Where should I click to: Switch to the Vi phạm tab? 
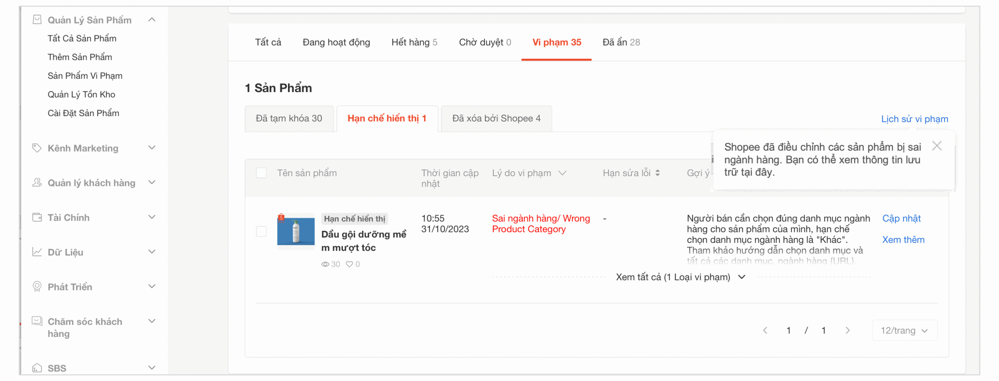[556, 42]
